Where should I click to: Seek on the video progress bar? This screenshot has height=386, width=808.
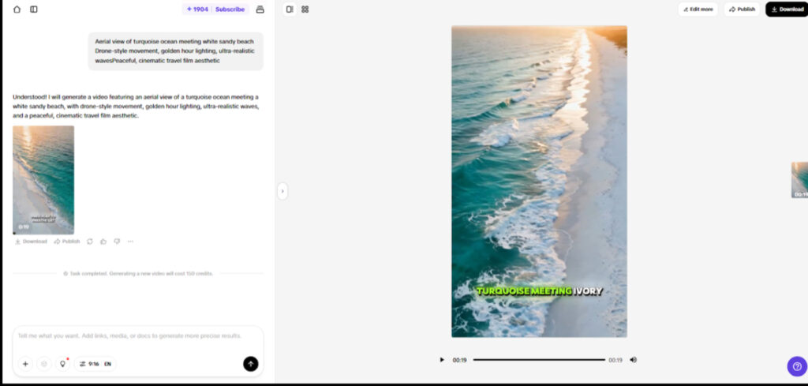539,360
